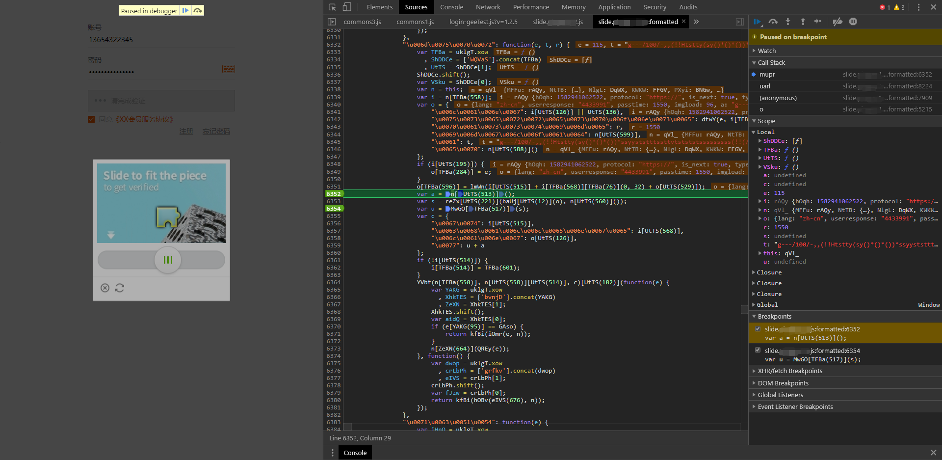Deactivate breakpoints icon
The width and height of the screenshot is (942, 460).
pos(837,22)
